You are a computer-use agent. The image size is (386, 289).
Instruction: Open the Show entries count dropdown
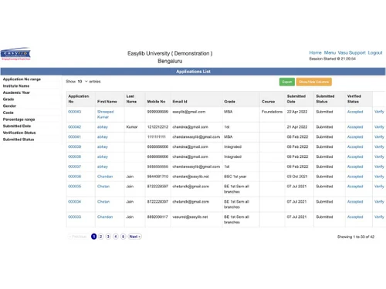(x=83, y=82)
